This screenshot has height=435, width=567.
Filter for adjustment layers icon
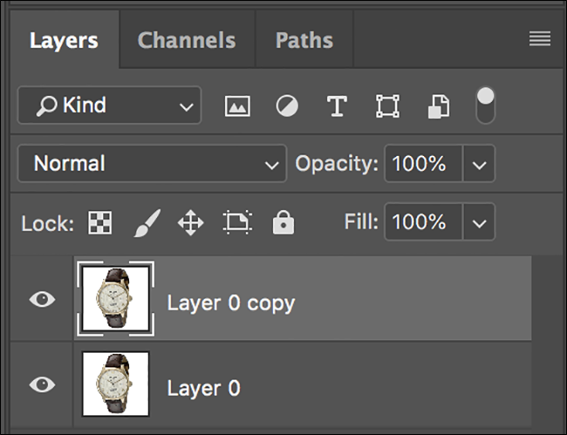click(x=287, y=105)
